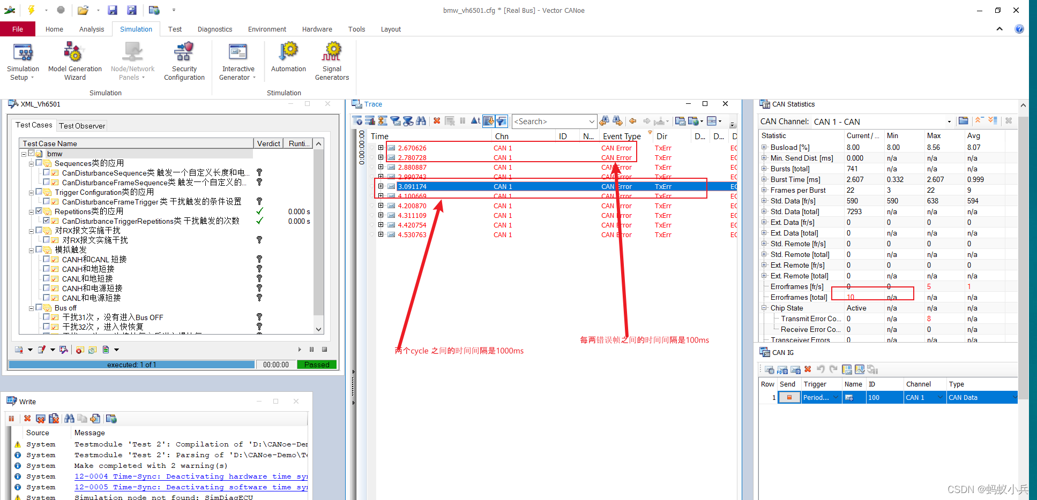Open the Channel CAN 1 dropdown in CAN IG

coord(939,397)
